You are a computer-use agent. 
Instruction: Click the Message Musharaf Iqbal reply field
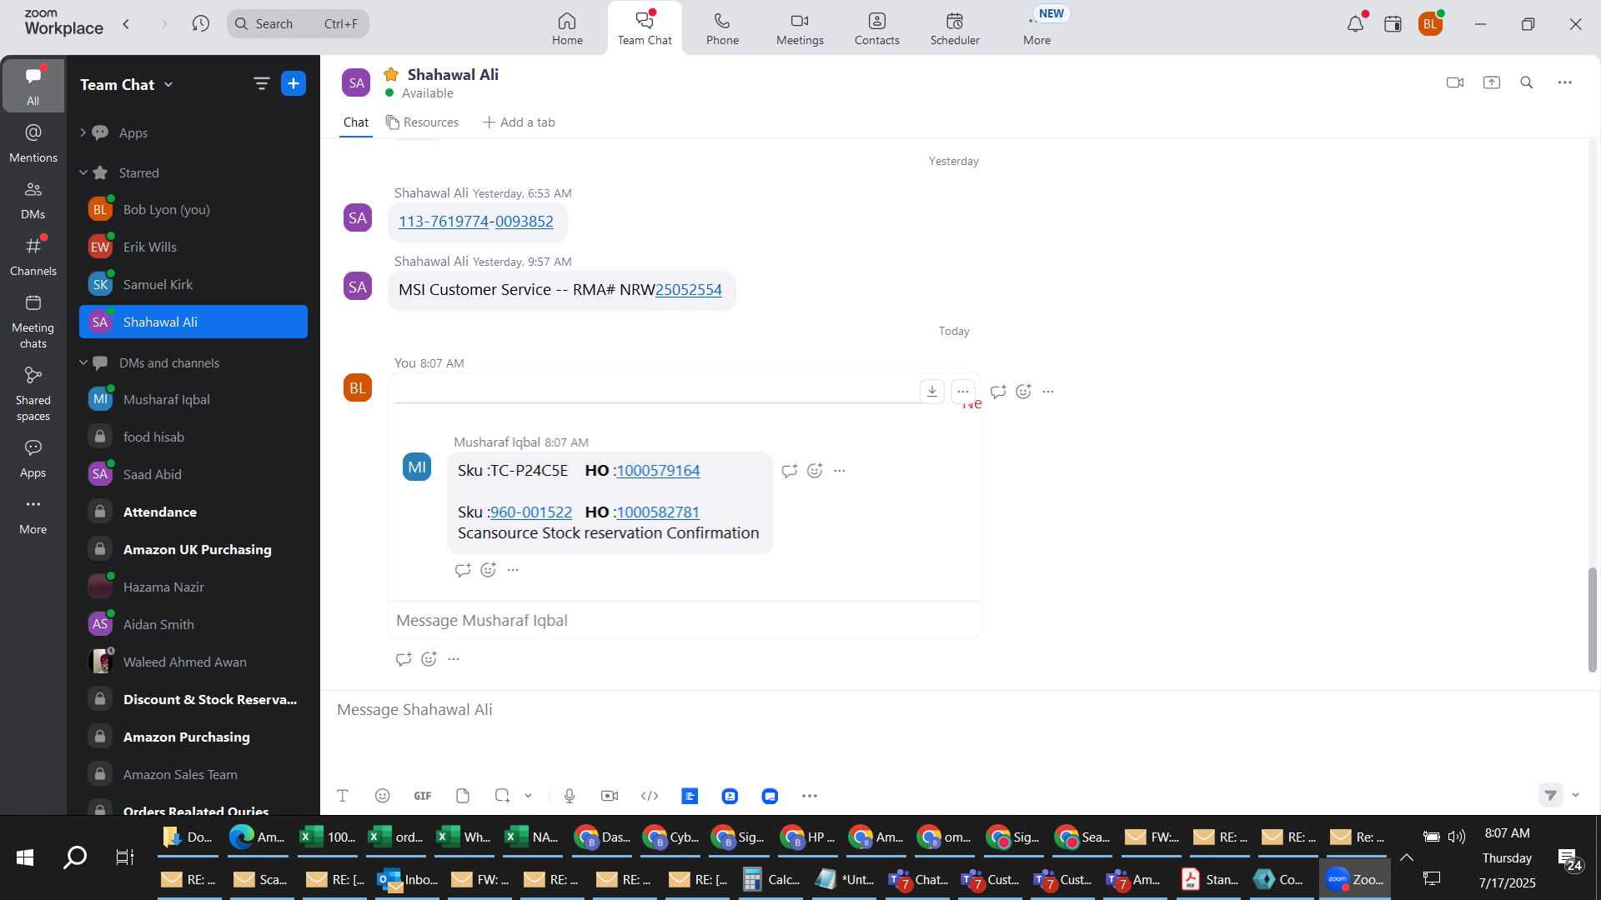685,621
